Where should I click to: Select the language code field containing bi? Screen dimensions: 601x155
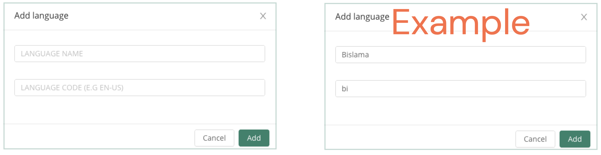pos(460,89)
